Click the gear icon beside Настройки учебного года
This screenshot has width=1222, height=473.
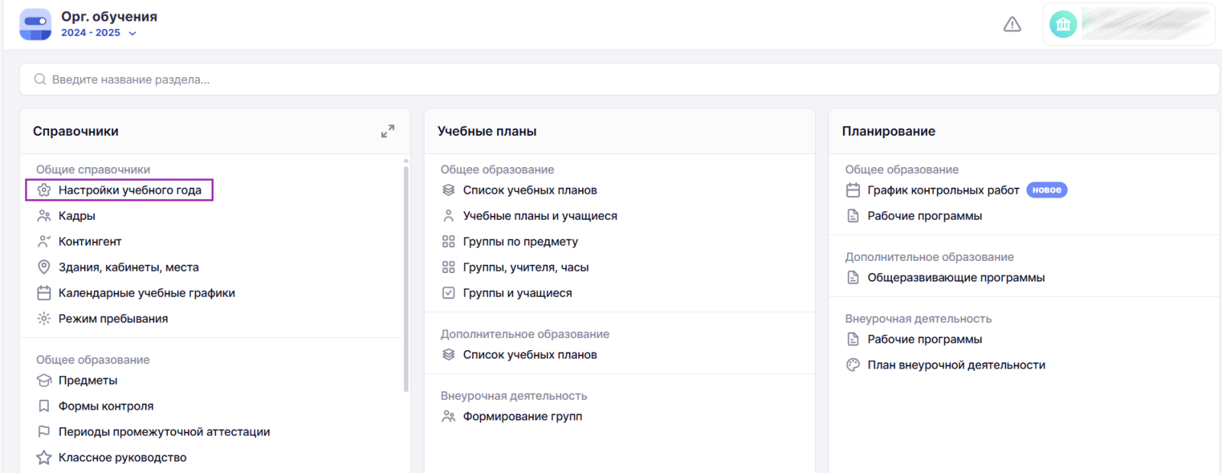point(44,190)
